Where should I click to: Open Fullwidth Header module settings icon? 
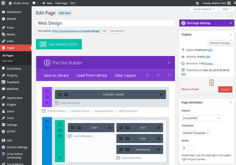(x=60, y=95)
